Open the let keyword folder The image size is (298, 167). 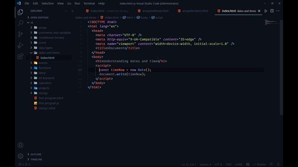pos(47,78)
